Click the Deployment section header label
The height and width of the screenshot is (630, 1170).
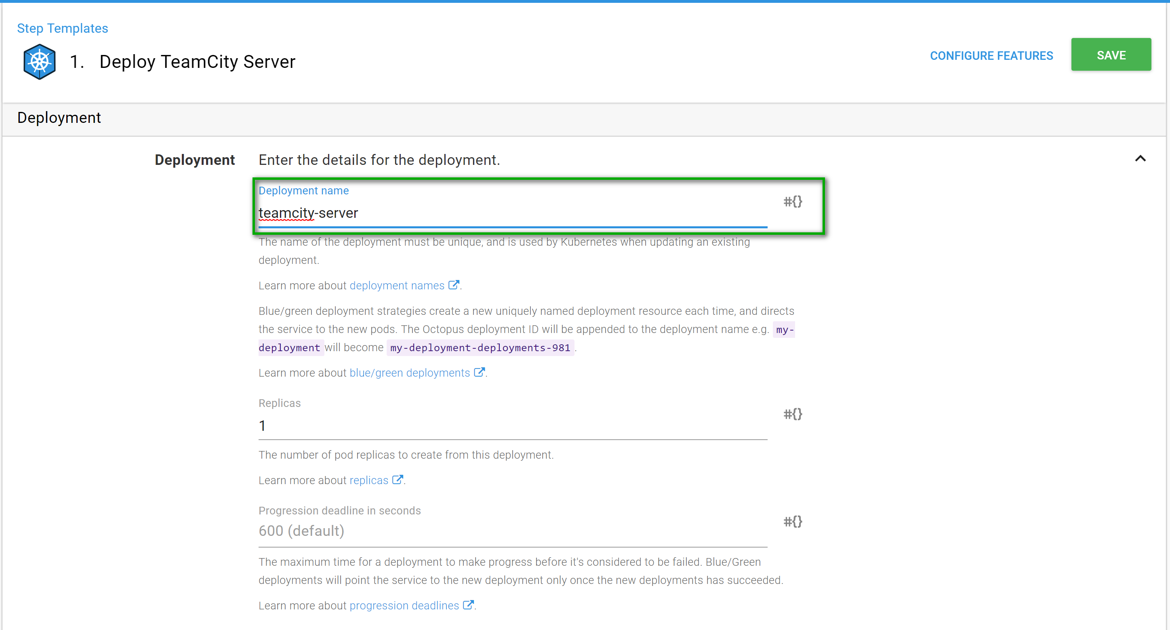point(58,118)
